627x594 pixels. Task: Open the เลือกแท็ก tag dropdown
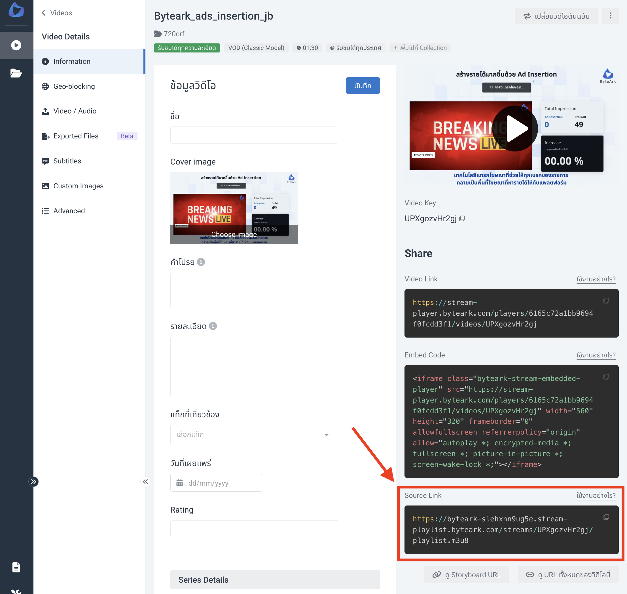tap(326, 435)
